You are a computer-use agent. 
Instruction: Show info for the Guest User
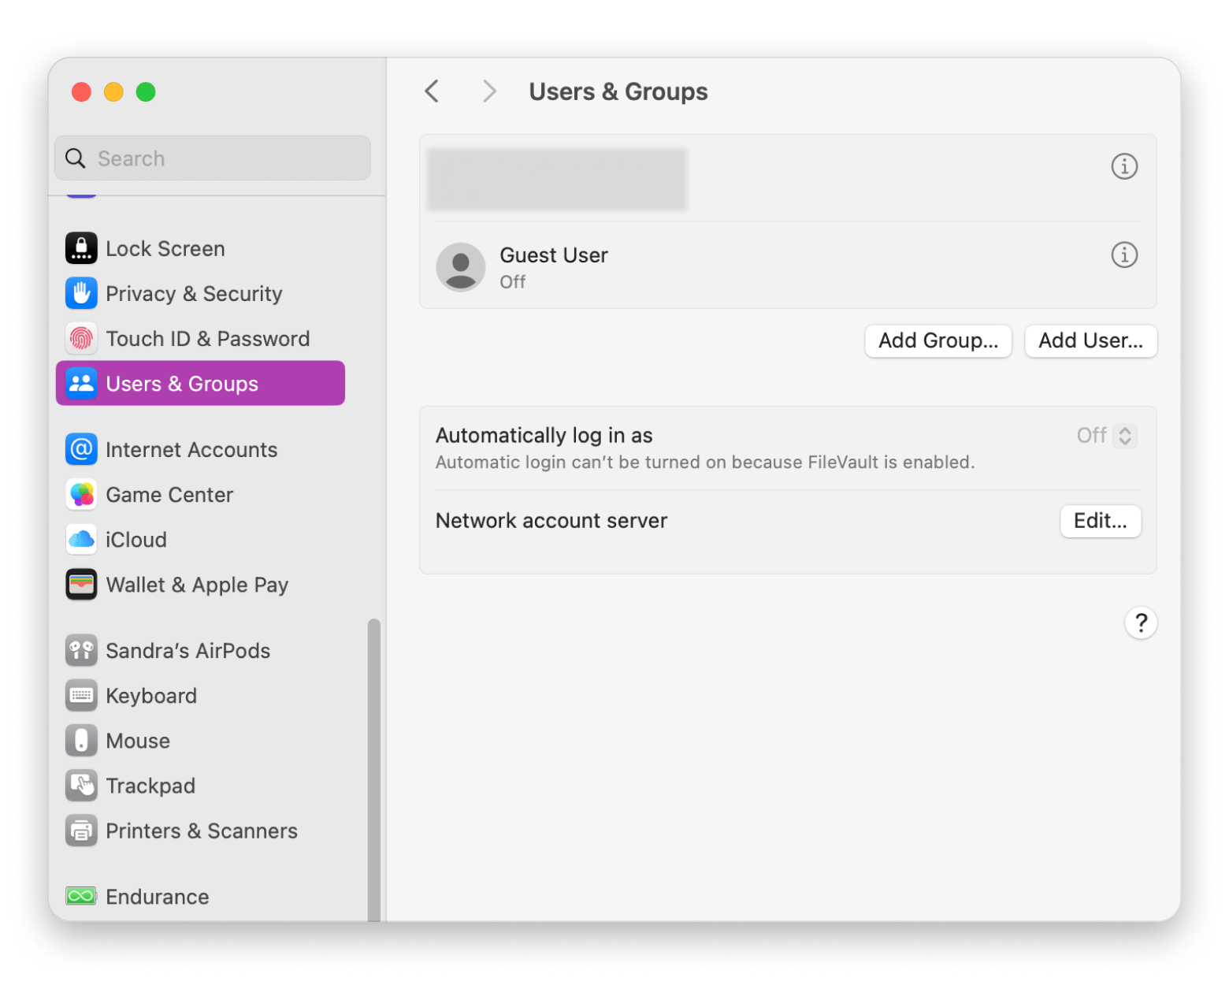pyautogui.click(x=1124, y=255)
